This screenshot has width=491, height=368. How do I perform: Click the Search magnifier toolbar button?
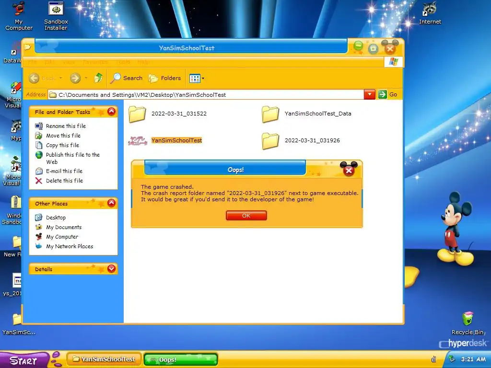coord(127,78)
